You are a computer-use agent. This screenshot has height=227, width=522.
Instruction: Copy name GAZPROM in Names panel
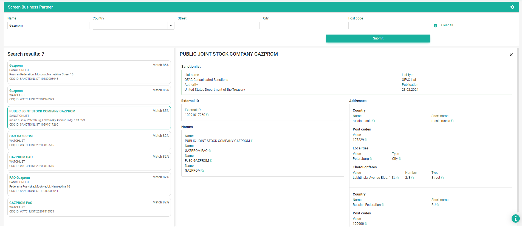[x=203, y=171]
